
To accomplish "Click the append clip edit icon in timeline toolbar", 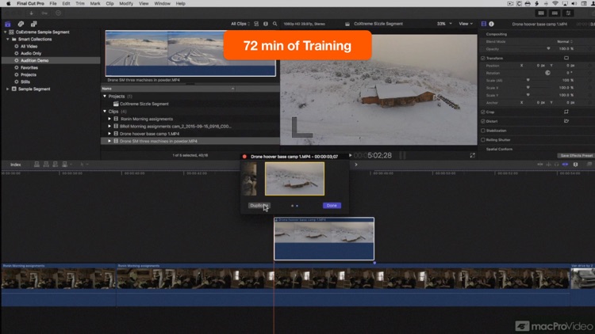I will click(x=56, y=165).
